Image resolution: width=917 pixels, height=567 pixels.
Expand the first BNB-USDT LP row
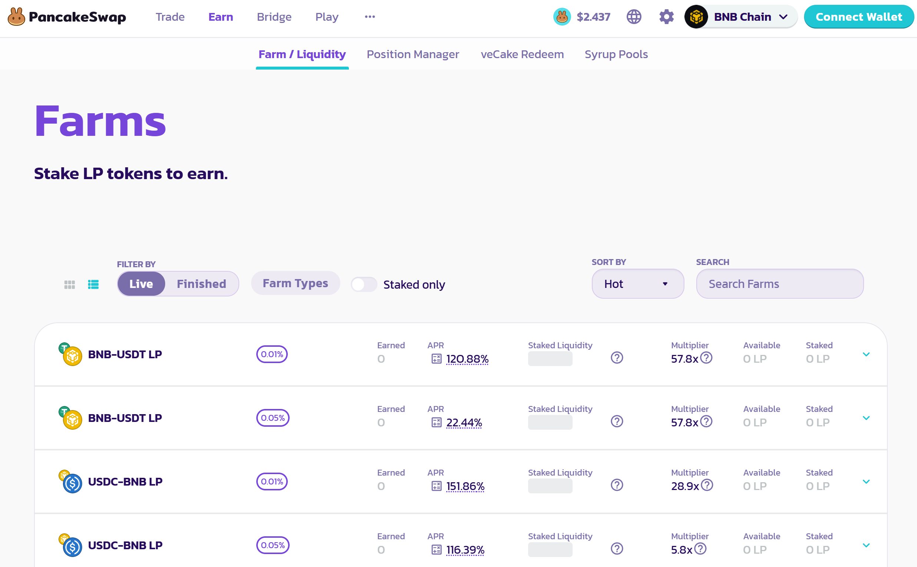click(866, 355)
